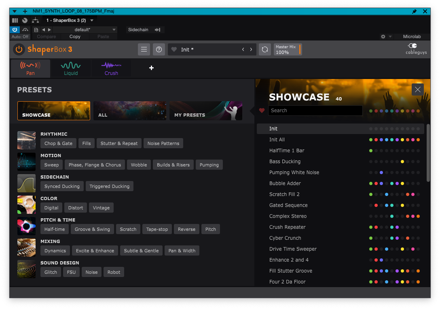Select the Excite & Enhance tag
Viewport: 440px width, 309px height.
[x=95, y=251]
